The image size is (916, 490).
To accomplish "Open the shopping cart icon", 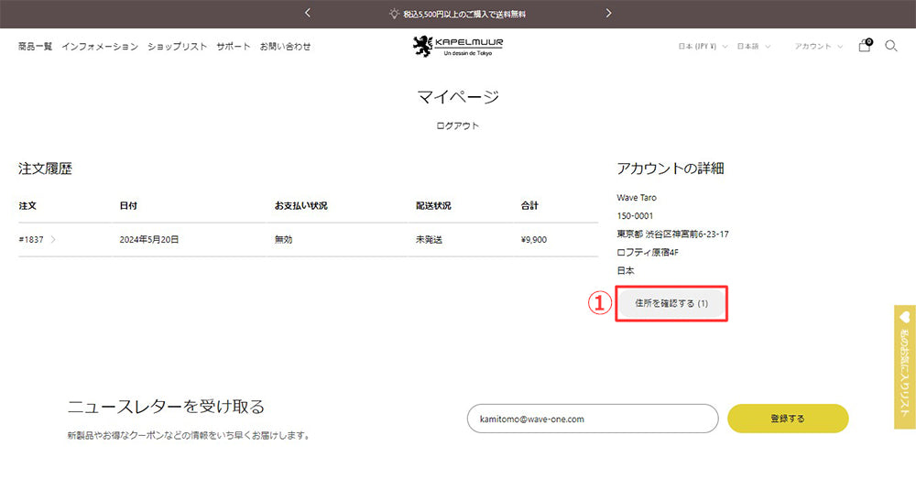I will tap(864, 46).
